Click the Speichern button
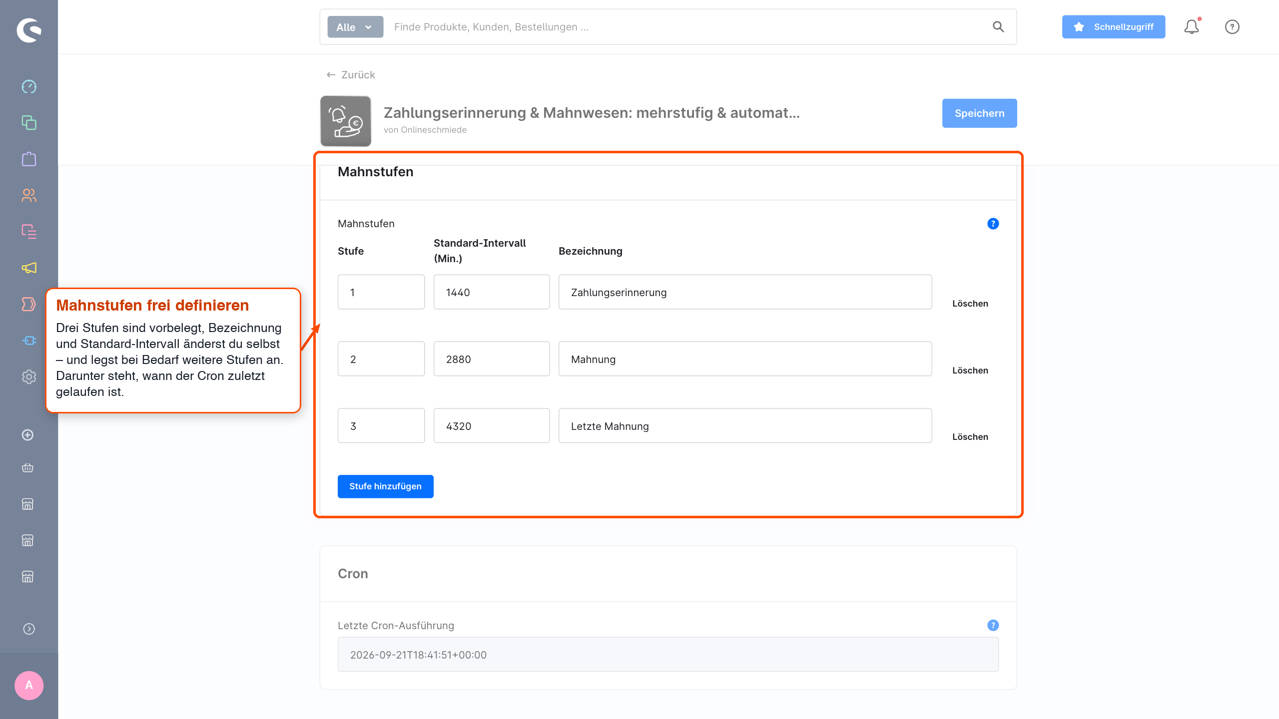 tap(979, 113)
